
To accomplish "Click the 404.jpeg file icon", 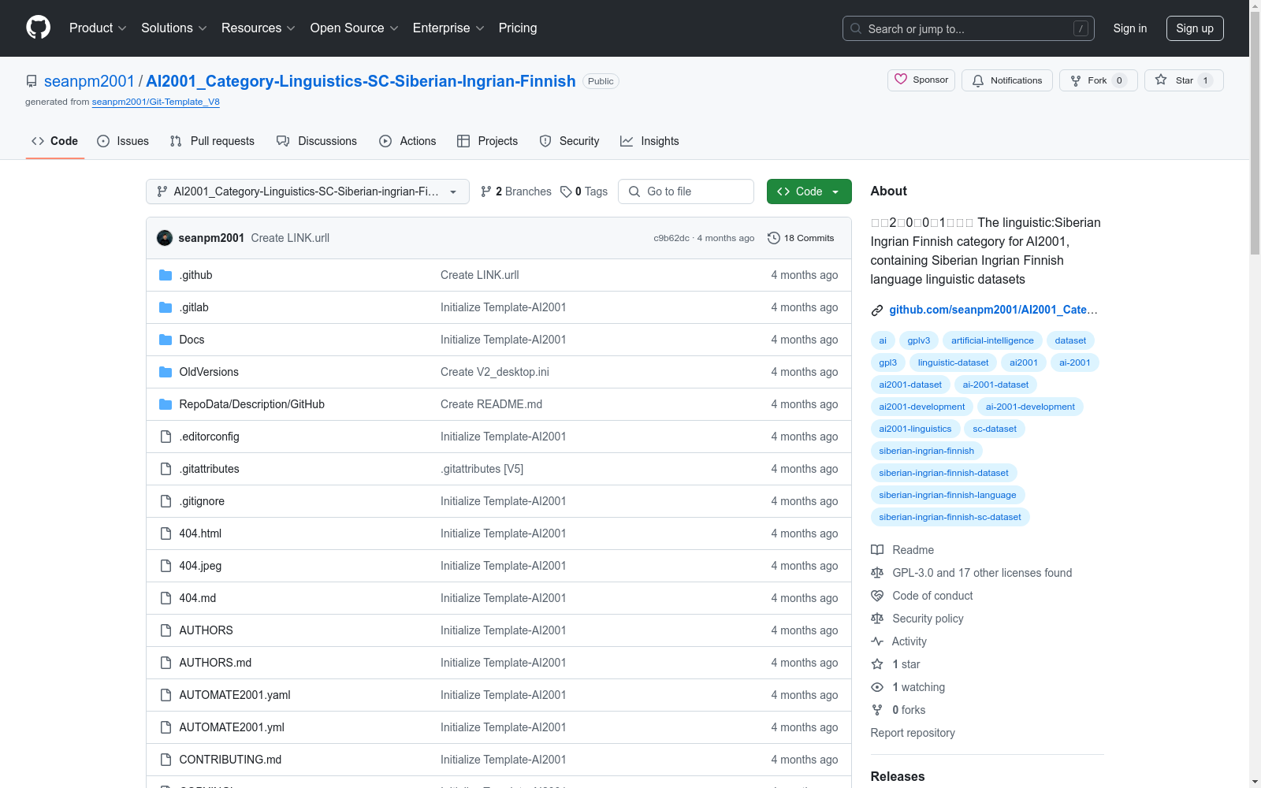I will (166, 566).
